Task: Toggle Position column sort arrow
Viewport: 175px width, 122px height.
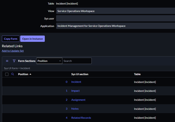Action: pos(30,74)
